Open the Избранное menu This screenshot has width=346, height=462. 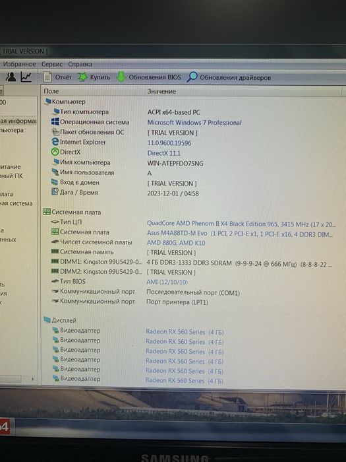tap(19, 64)
